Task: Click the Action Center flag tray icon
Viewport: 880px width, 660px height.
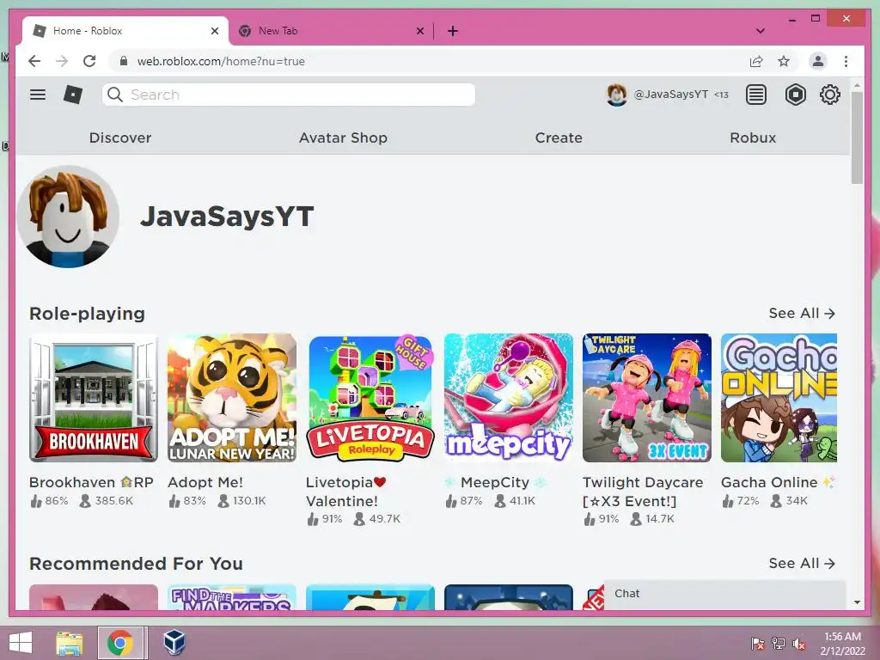Action: pos(758,644)
